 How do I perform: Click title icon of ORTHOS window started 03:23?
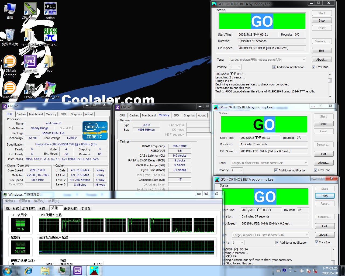click(216, 107)
